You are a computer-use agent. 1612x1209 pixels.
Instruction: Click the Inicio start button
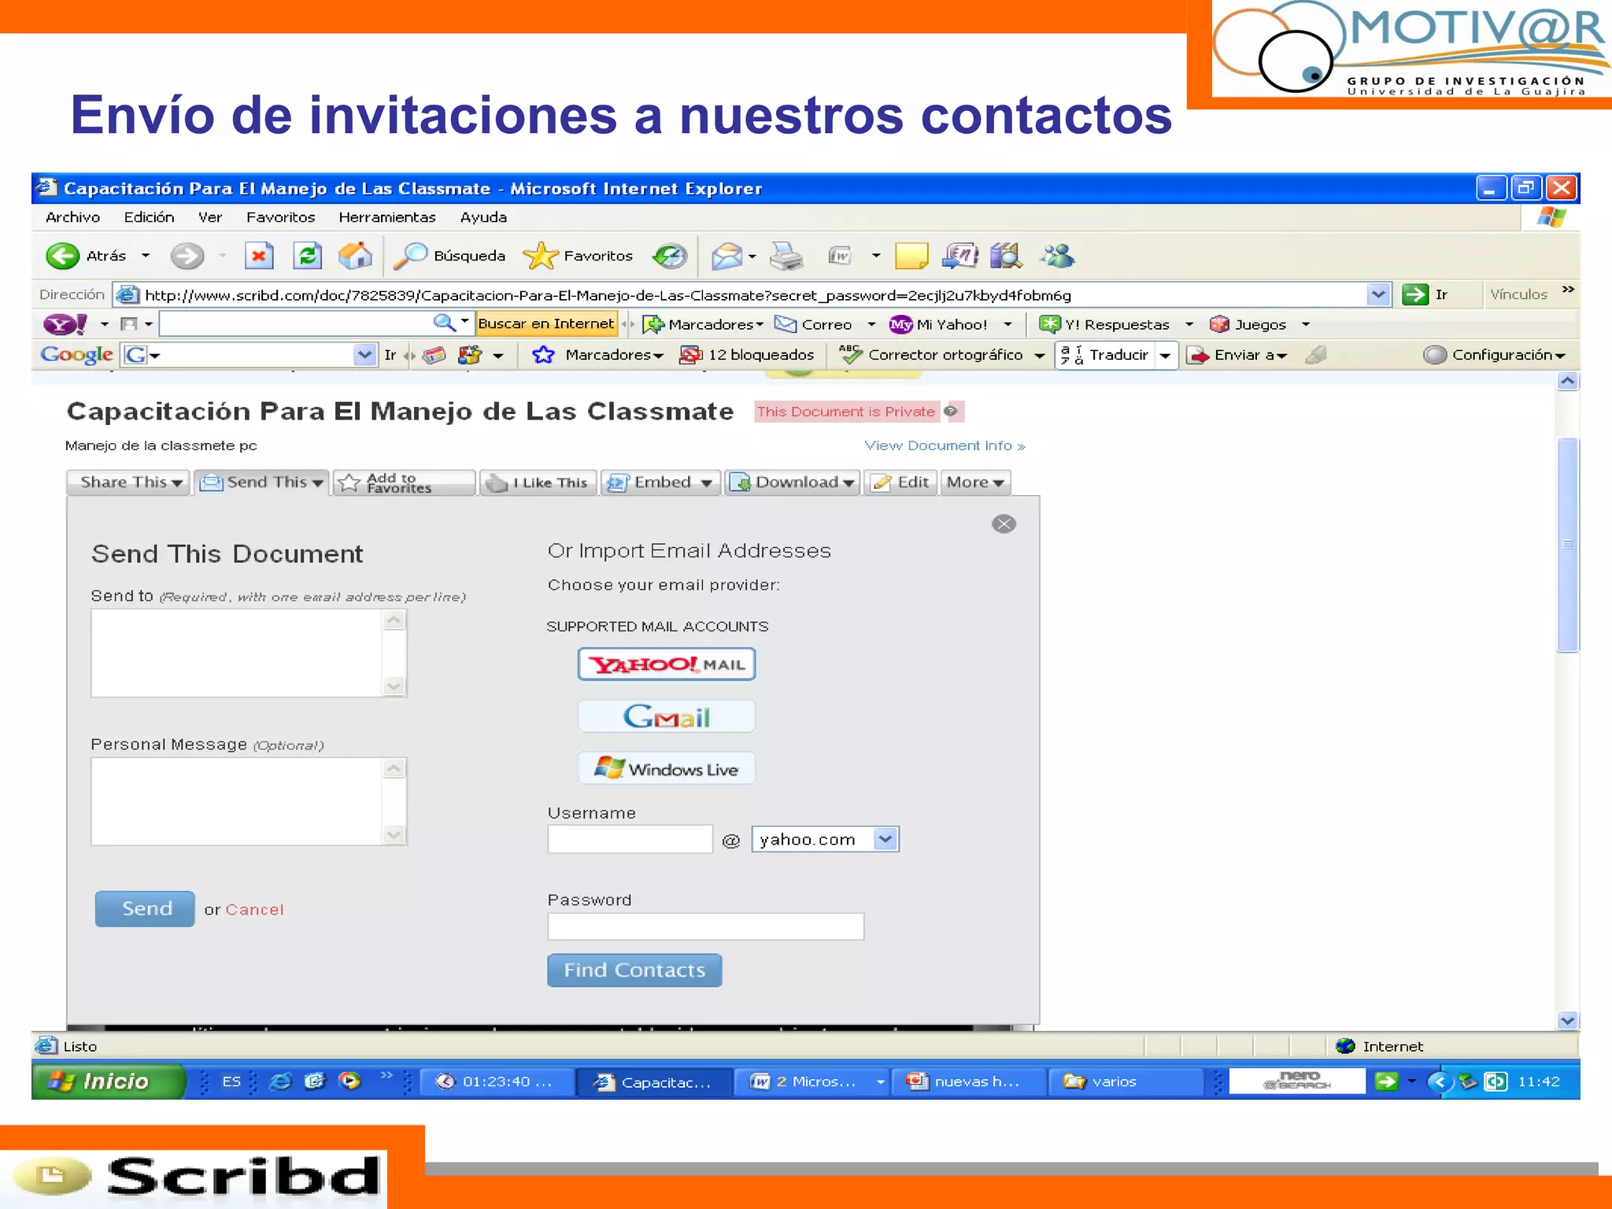point(109,1081)
